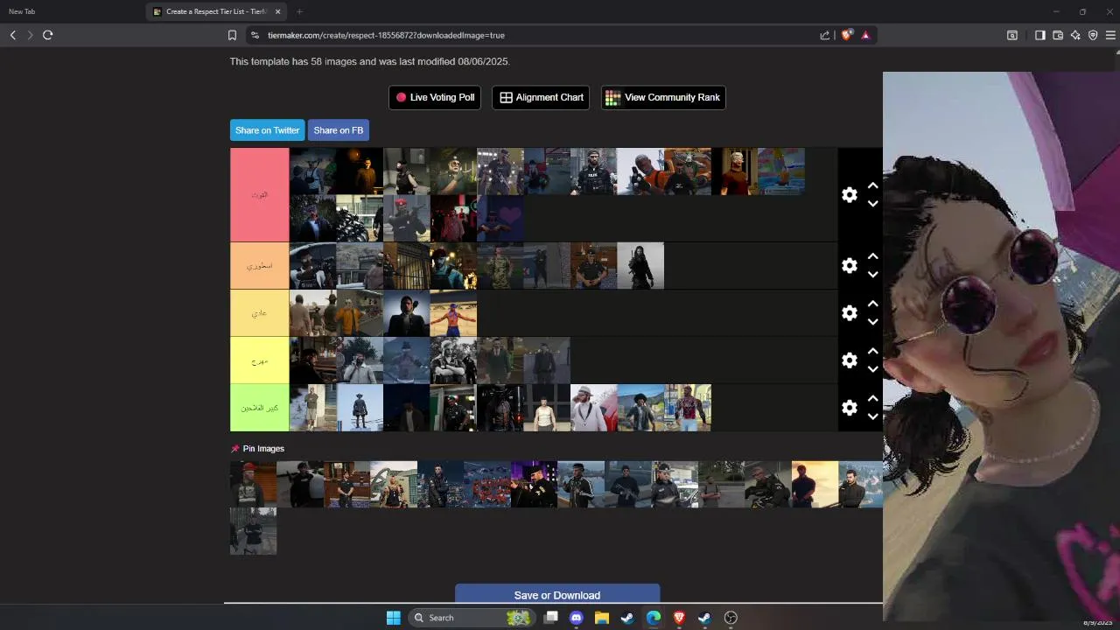Image resolution: width=1120 pixels, height=630 pixels.
Task: Open the Brave VPN shield icon
Action: click(x=1093, y=35)
